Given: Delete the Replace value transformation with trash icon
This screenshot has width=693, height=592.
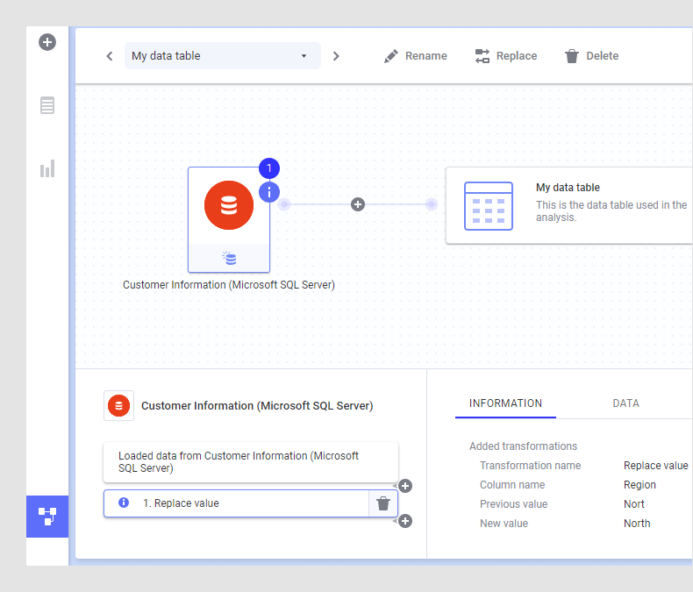Looking at the screenshot, I should pyautogui.click(x=382, y=503).
